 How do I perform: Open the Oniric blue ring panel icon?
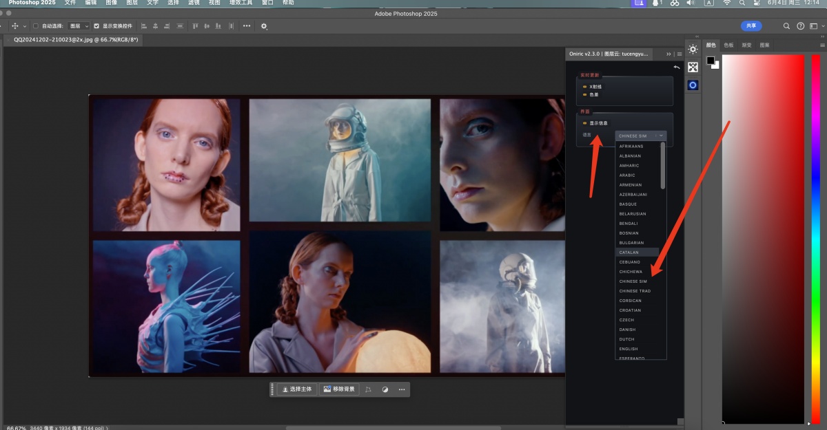pyautogui.click(x=693, y=85)
